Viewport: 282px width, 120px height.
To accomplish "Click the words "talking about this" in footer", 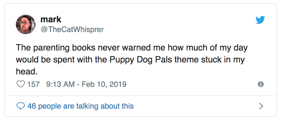I will 105,106.
